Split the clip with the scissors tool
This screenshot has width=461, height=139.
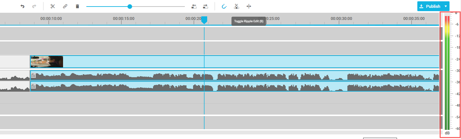53,6
